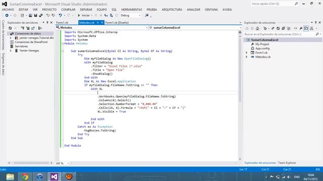Click the volume icon in system tray
Screen dimensions: 323x181
point(289,177)
